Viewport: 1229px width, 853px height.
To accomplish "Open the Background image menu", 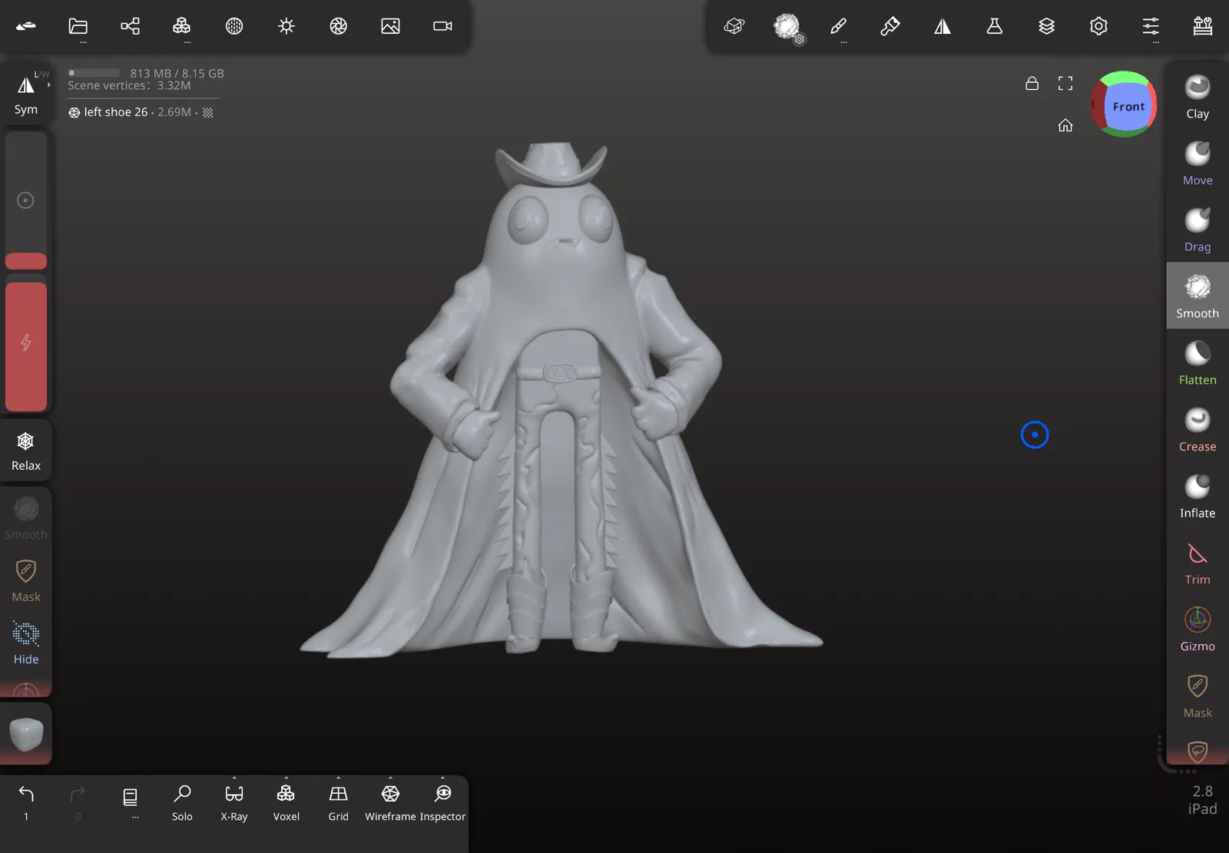I will pyautogui.click(x=390, y=26).
